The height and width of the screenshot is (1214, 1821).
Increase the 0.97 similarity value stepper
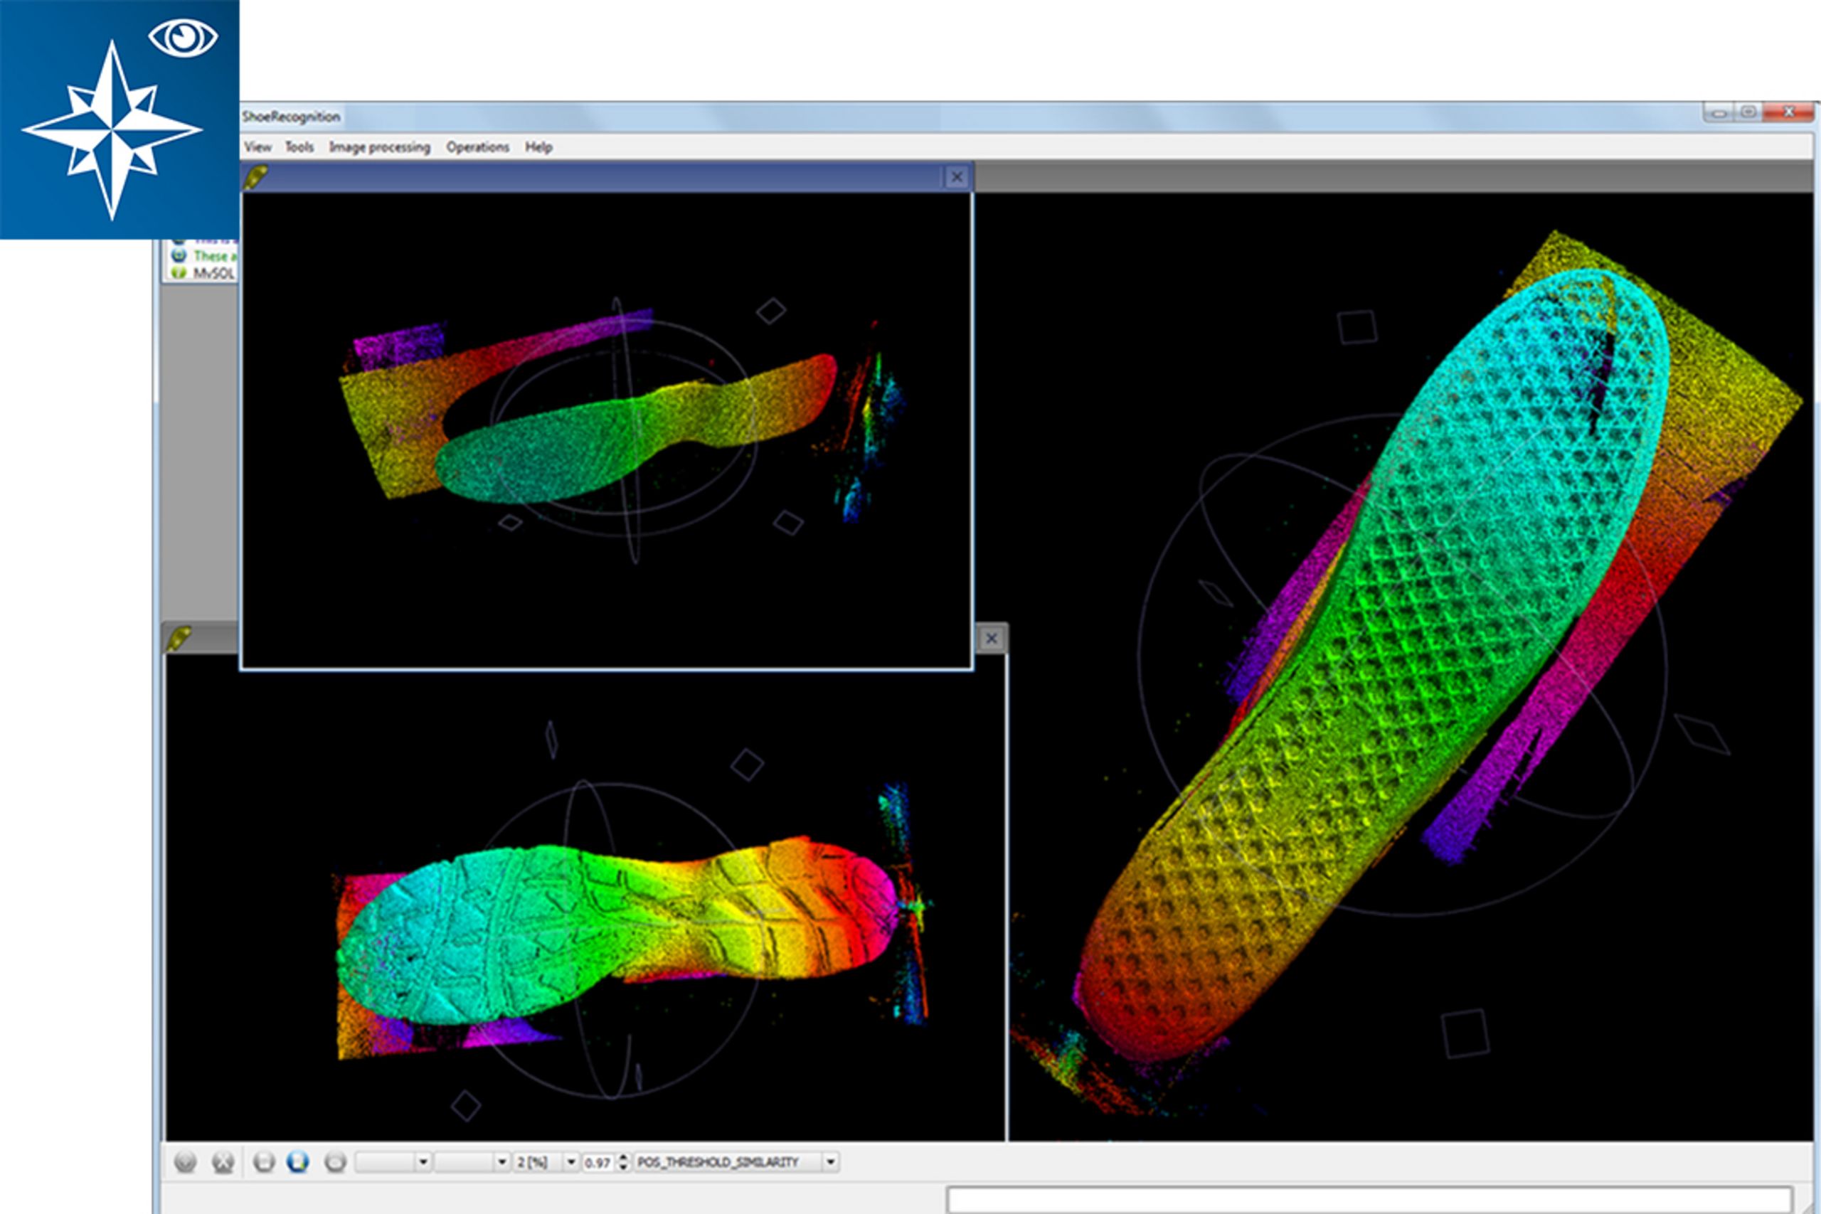(623, 1158)
